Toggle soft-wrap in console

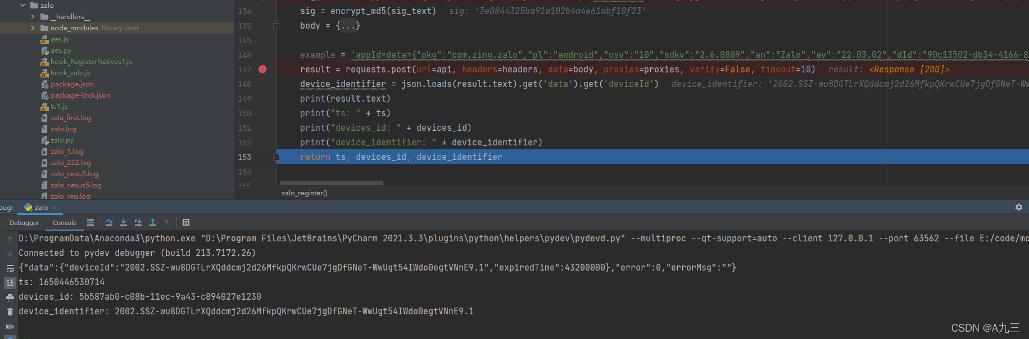point(10,268)
